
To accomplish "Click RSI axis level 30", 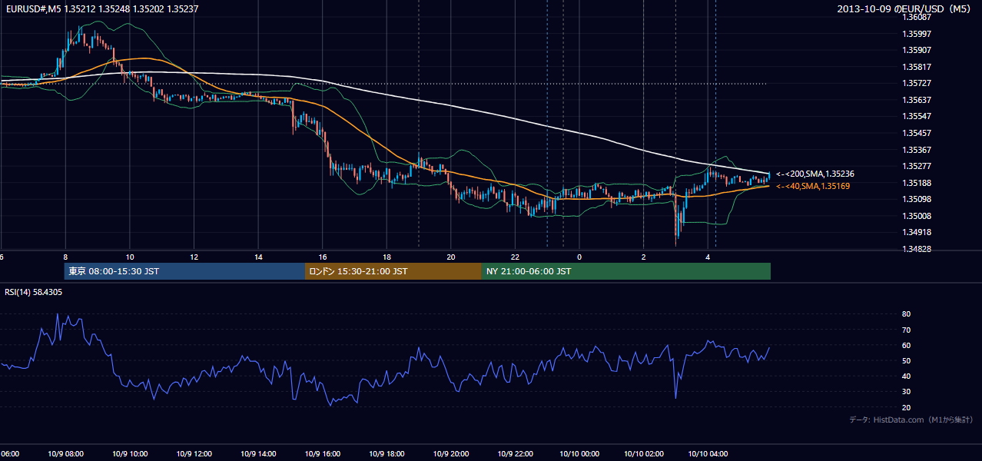I will click(x=907, y=392).
